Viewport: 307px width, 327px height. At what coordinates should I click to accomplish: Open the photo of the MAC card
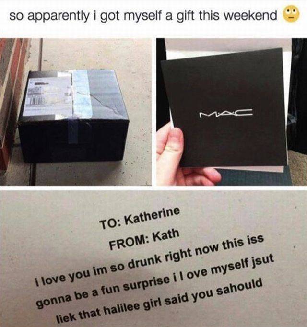coord(232,112)
